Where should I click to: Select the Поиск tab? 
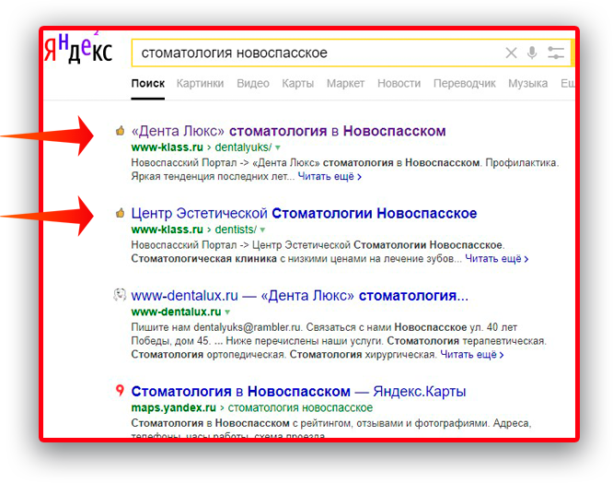pyautogui.click(x=148, y=83)
